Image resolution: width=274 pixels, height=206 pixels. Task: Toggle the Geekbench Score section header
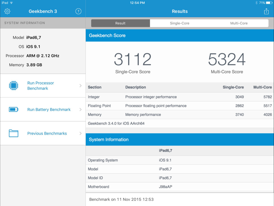(x=180, y=35)
